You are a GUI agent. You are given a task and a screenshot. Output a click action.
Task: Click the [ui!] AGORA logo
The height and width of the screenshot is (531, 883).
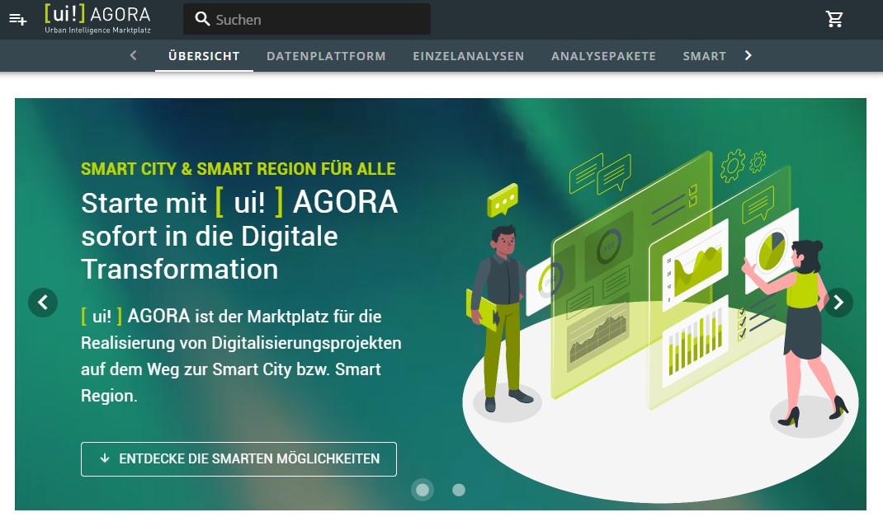click(x=97, y=19)
